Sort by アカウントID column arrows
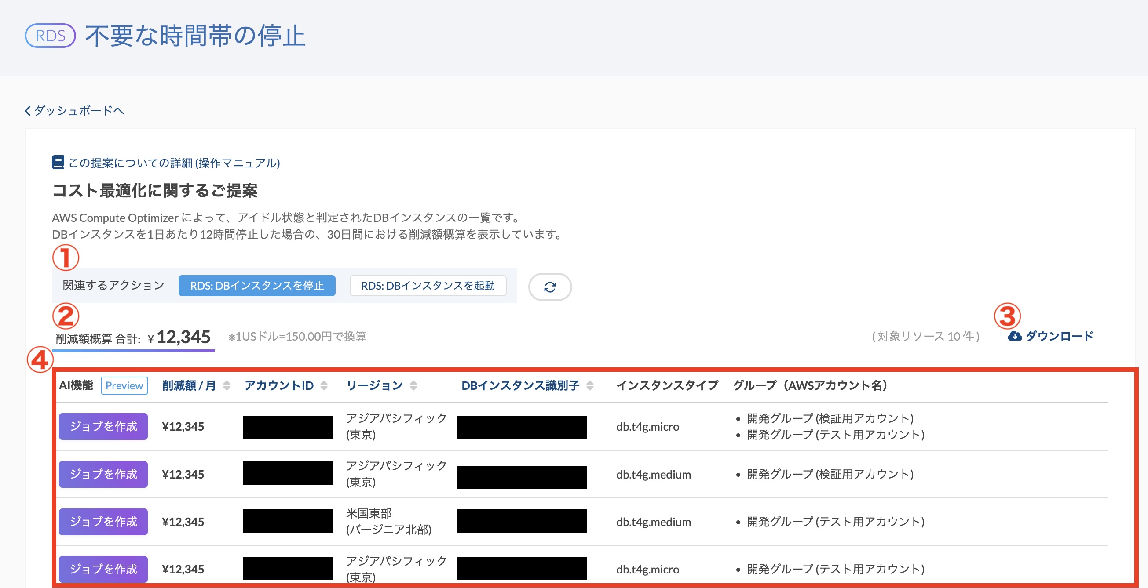This screenshot has height=588, width=1148. (x=324, y=385)
